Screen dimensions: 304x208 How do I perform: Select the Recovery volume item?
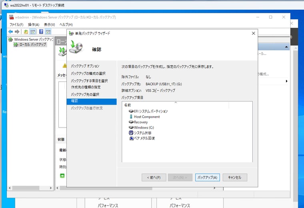click(140, 122)
